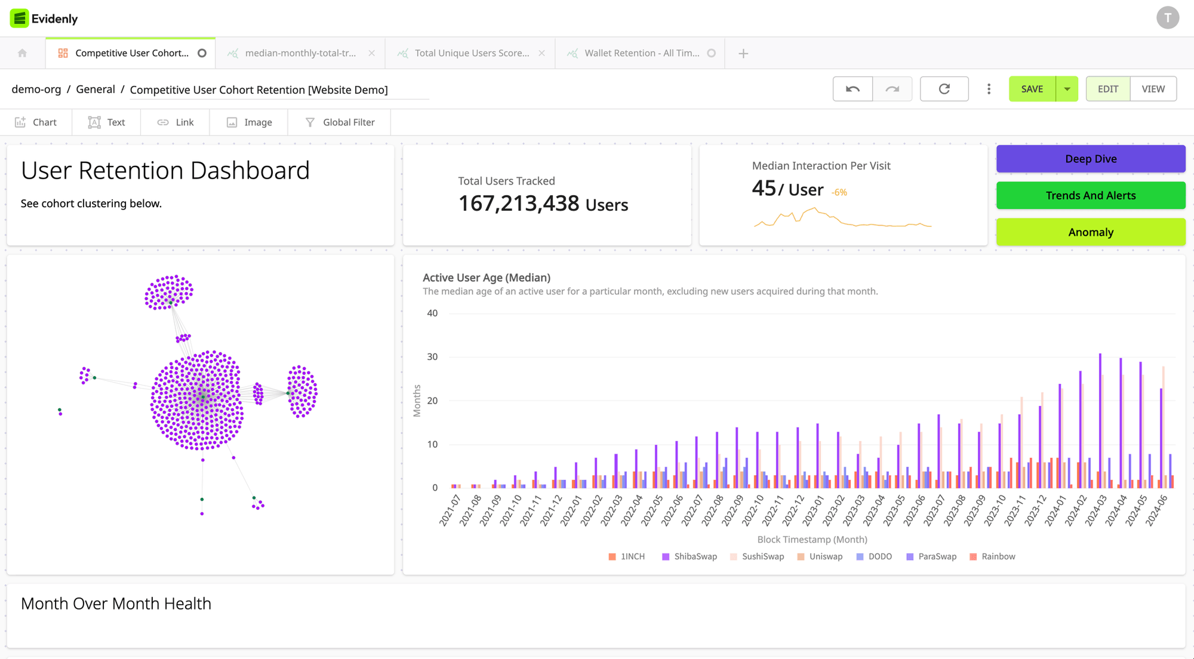Click the home icon tab
Viewport: 1194px width, 659px height.
23,53
